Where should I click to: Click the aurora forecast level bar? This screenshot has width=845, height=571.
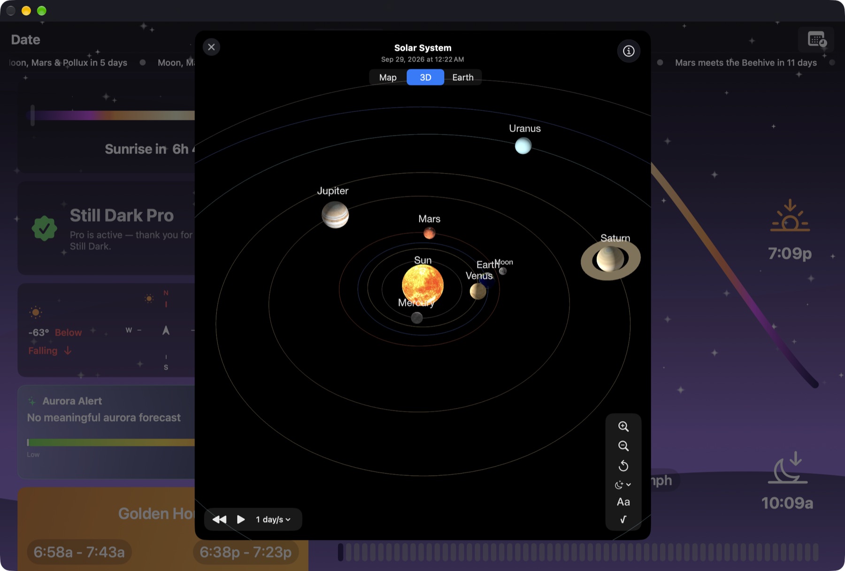pyautogui.click(x=111, y=442)
